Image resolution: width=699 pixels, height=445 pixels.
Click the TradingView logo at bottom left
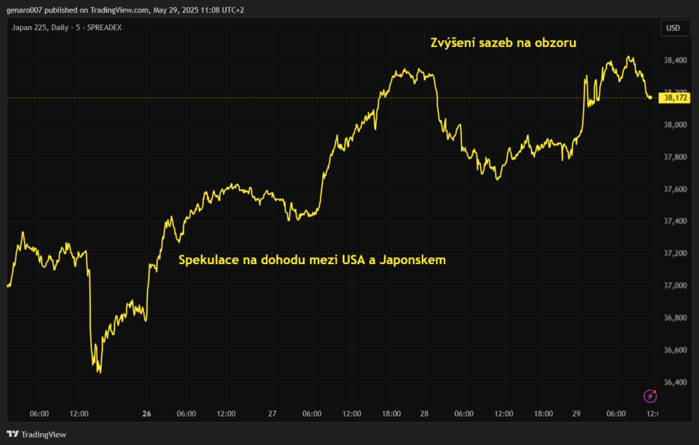[36, 434]
